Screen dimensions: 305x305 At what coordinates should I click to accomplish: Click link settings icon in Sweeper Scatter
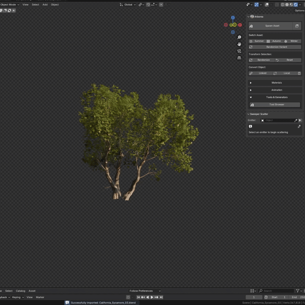pyautogui.click(x=299, y=127)
